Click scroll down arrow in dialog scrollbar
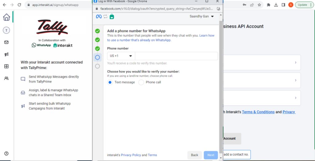Screen dimensions: 315x161 tap(221, 158)
